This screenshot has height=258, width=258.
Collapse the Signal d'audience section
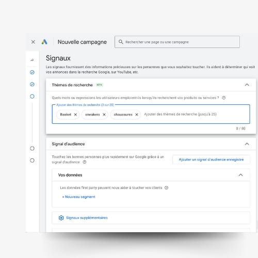(247, 144)
